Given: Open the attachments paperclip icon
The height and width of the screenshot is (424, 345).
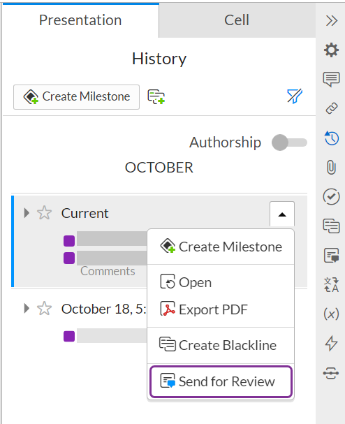Looking at the screenshot, I should (331, 167).
